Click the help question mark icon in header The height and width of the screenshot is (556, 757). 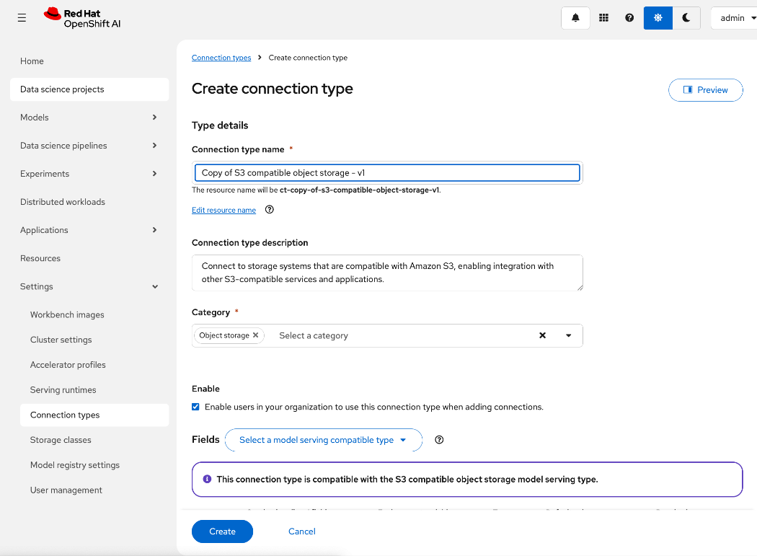click(629, 18)
